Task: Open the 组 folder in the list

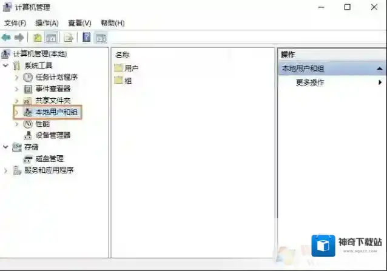Action: (128, 80)
